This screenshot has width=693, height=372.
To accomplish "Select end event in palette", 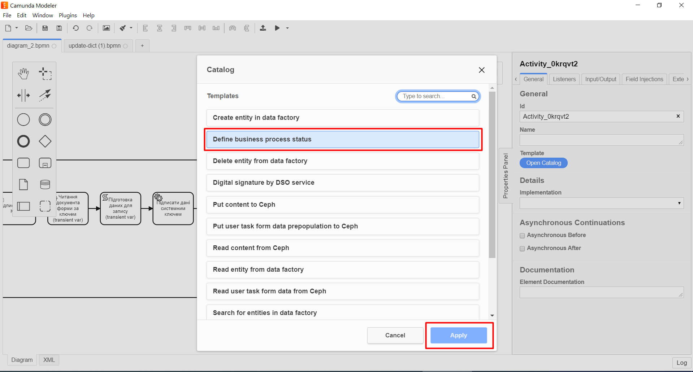I will pyautogui.click(x=23, y=141).
